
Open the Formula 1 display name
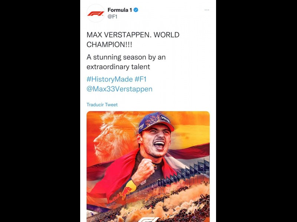120,10
